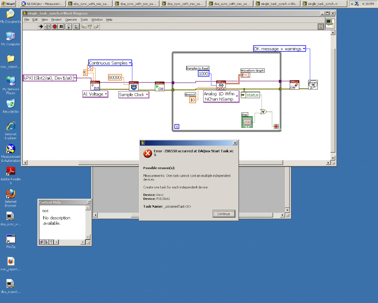378x303 pixels.
Task: Click the loop conditional stop terminal
Action: [276, 127]
